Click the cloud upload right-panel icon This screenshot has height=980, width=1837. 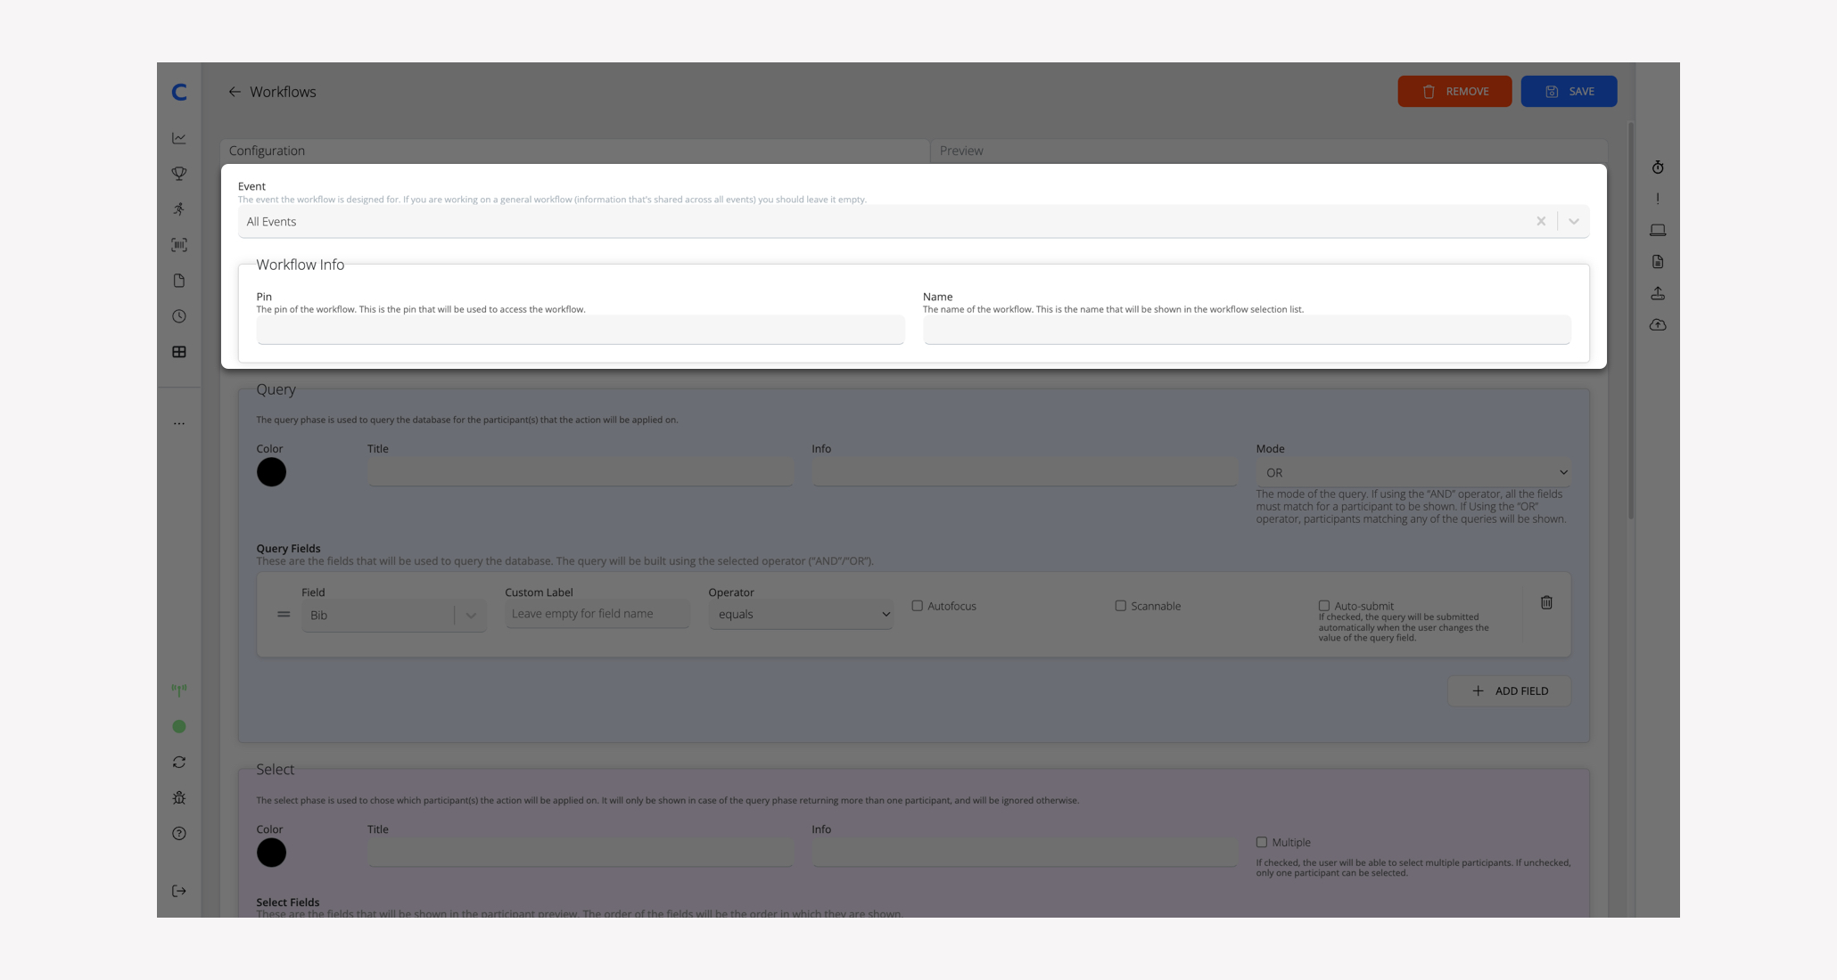point(1658,325)
